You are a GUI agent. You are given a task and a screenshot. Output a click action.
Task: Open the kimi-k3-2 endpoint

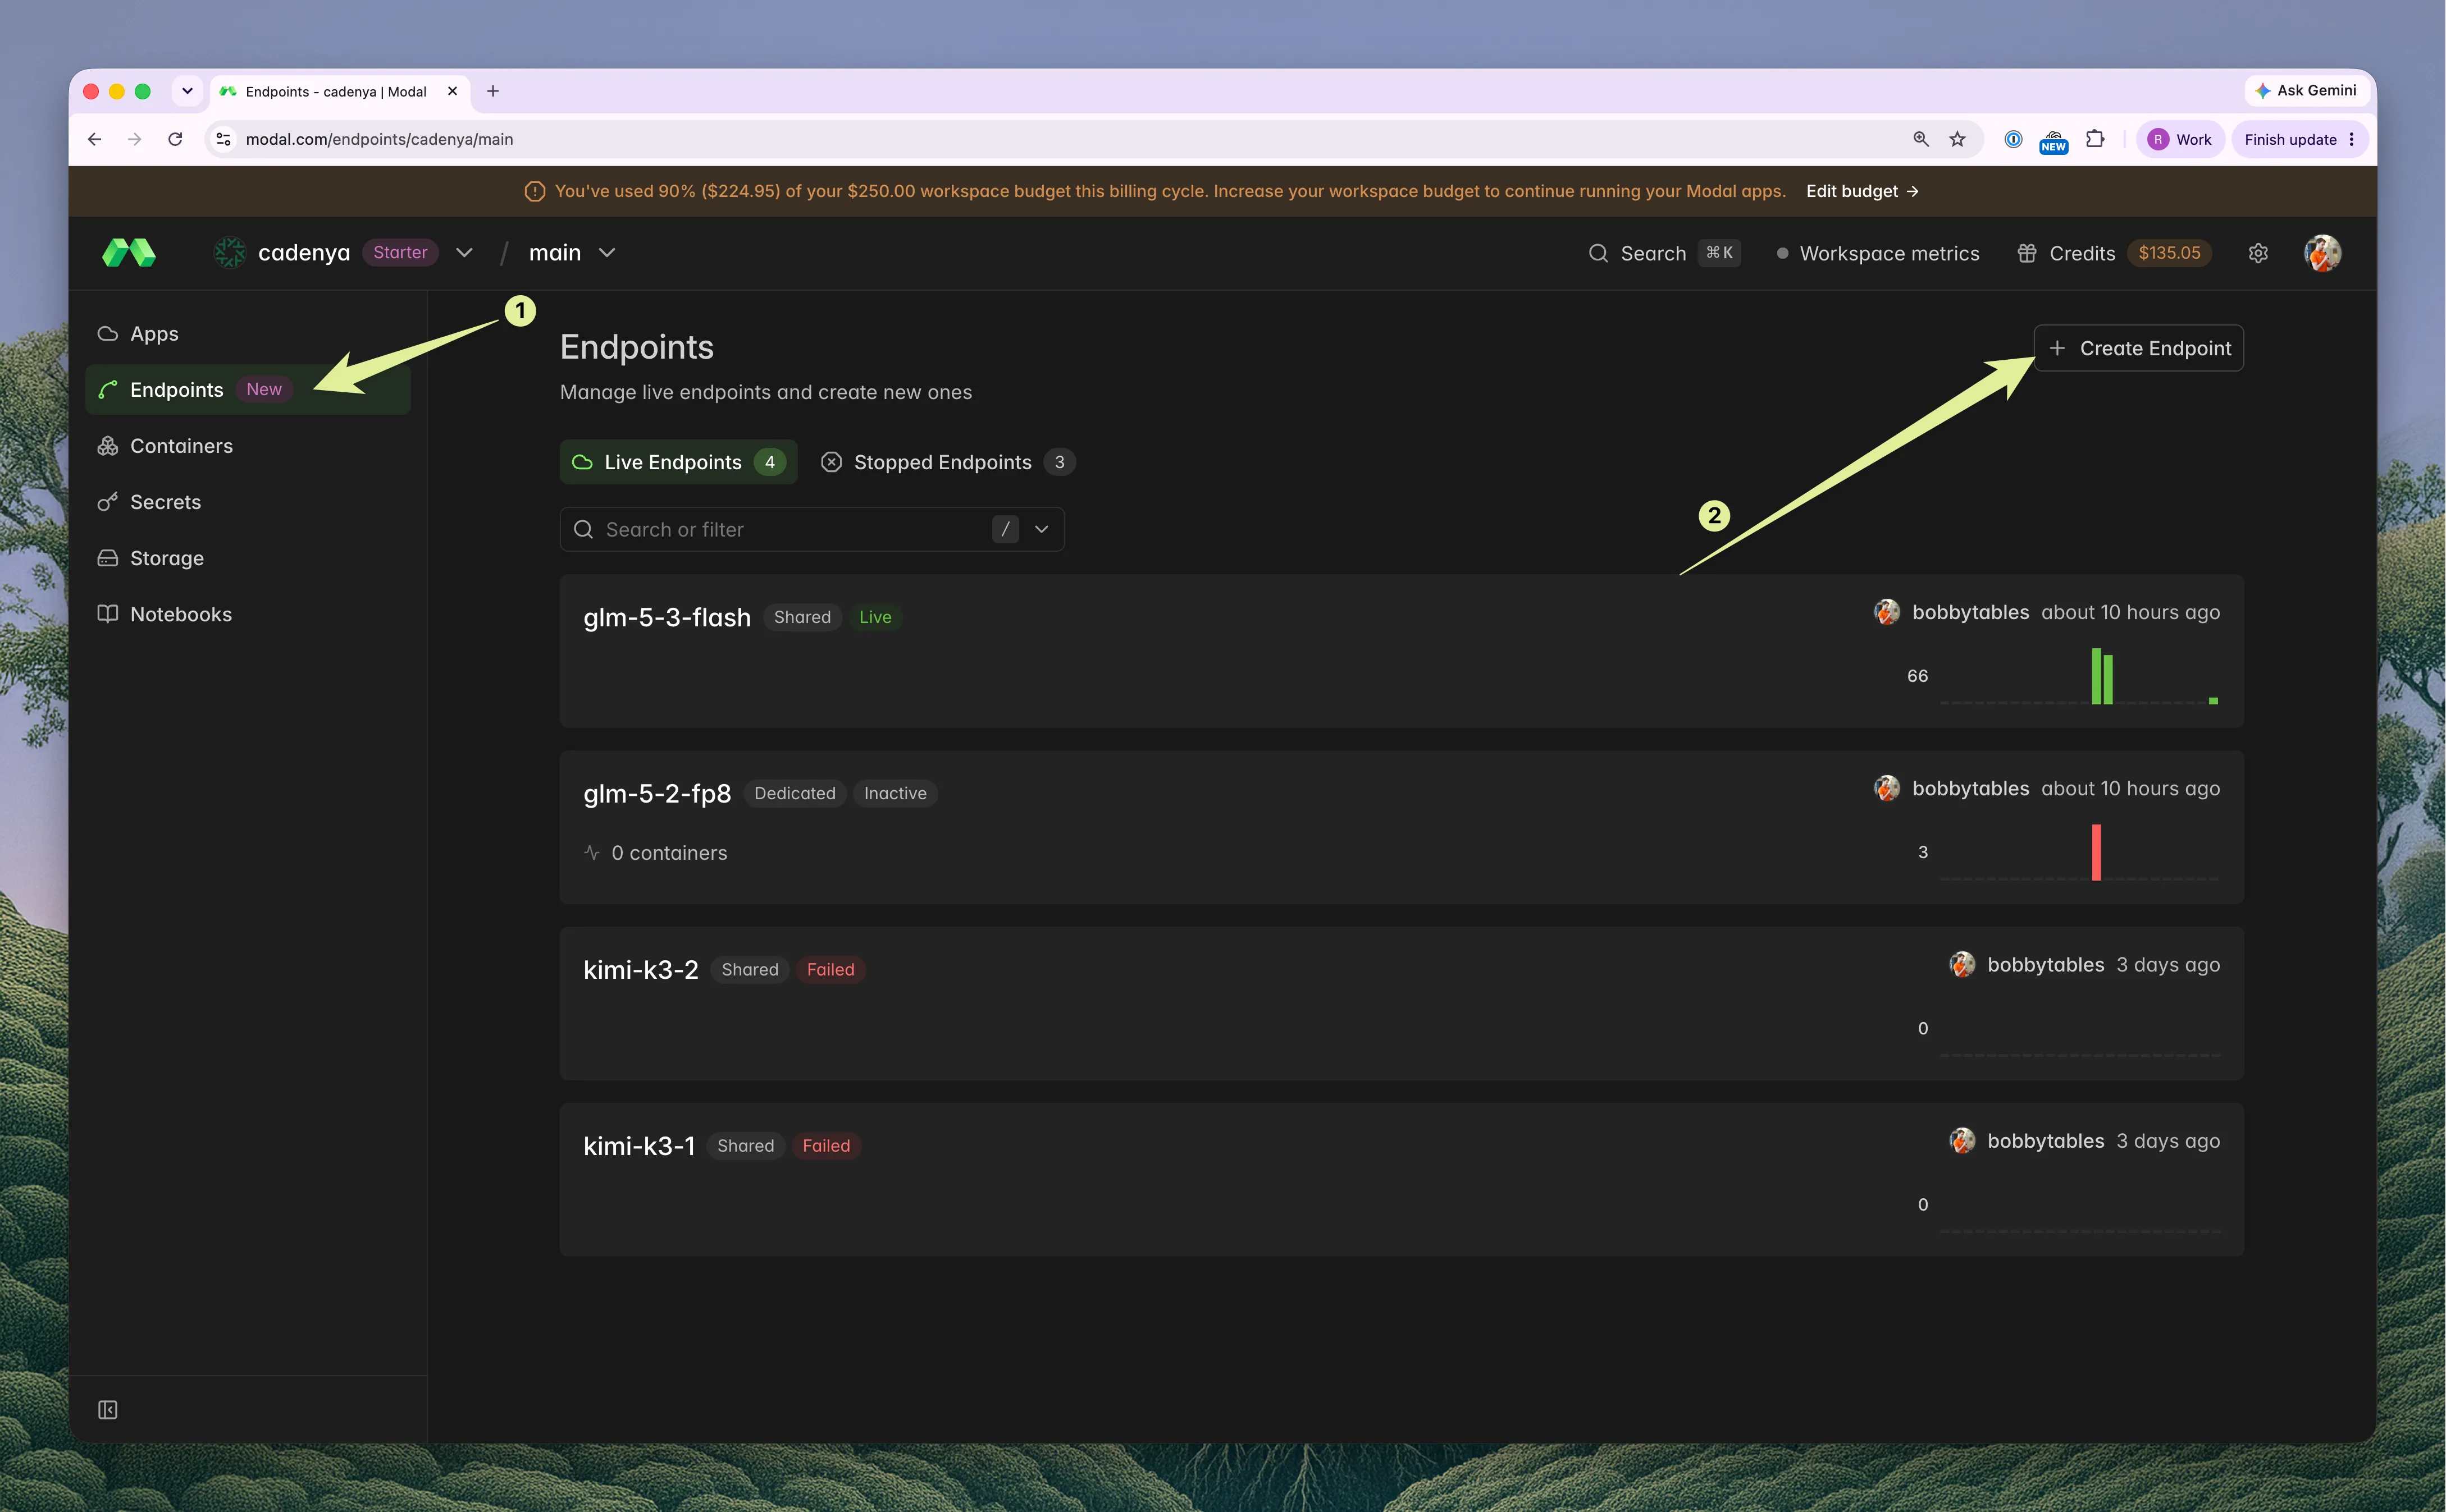[x=1402, y=1003]
